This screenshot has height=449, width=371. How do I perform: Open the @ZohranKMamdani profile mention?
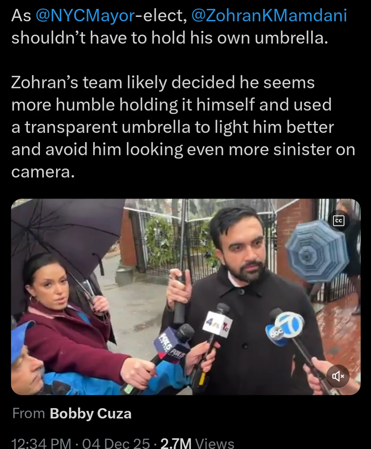click(x=269, y=15)
